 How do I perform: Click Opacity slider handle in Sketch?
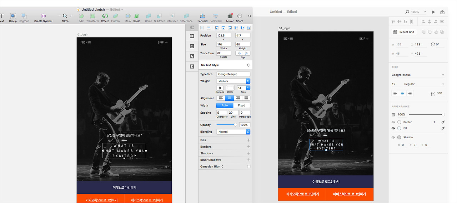(235, 125)
